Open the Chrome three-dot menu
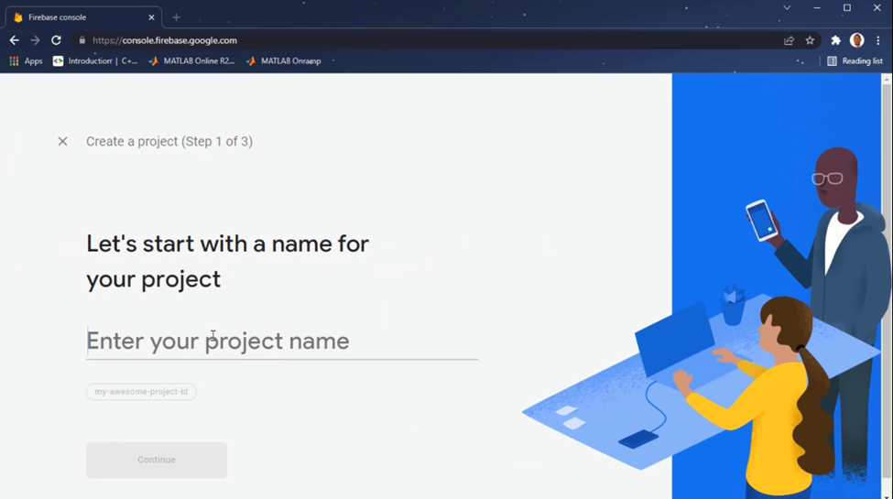The image size is (893, 499). (x=878, y=40)
